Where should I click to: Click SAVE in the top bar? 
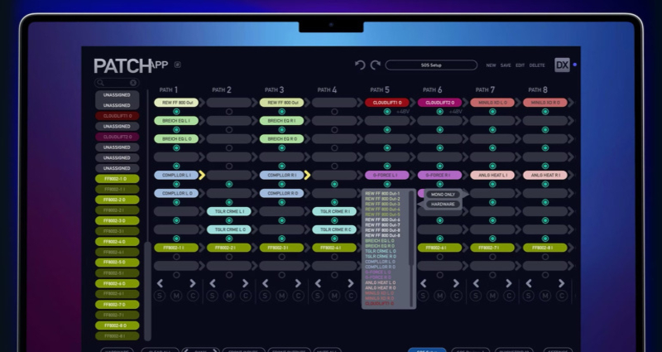coord(506,65)
